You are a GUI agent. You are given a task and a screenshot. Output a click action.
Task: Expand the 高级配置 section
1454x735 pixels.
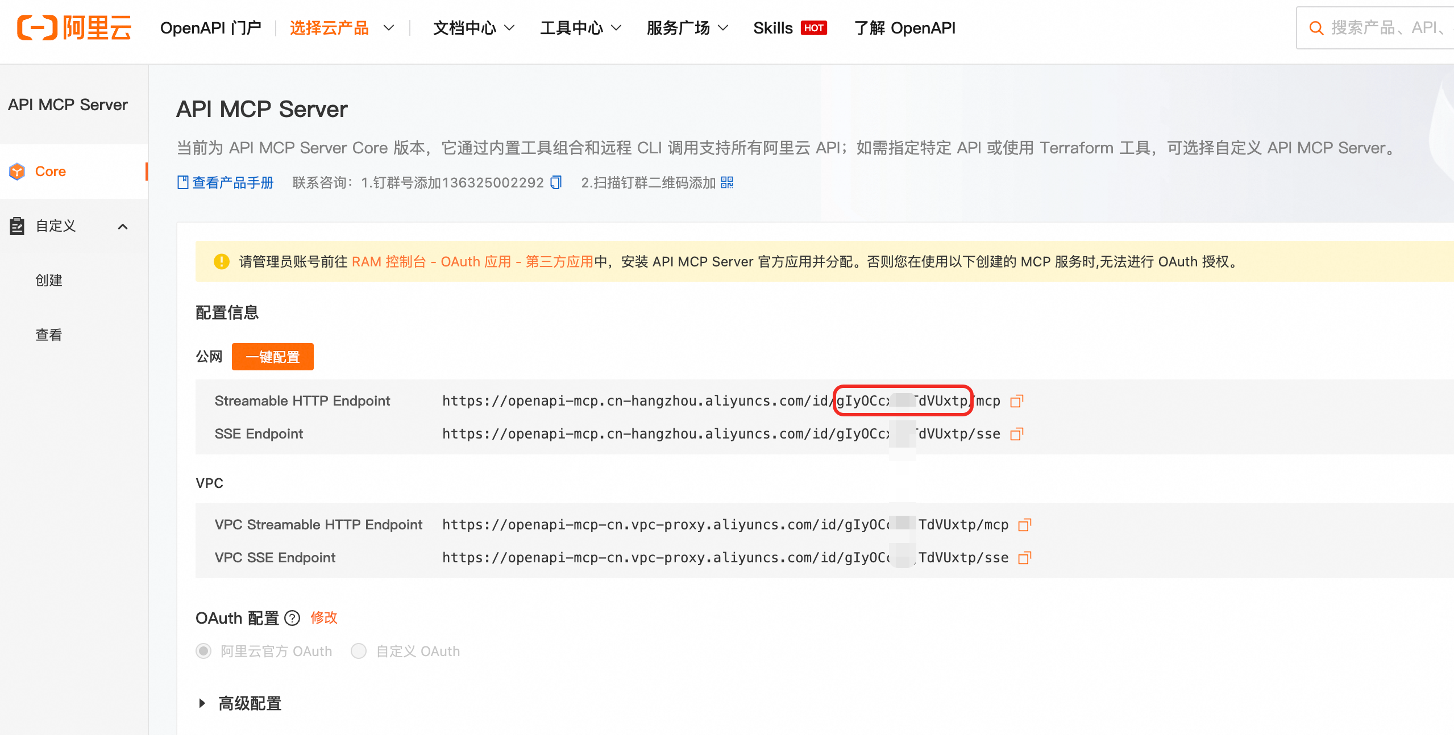click(x=202, y=703)
